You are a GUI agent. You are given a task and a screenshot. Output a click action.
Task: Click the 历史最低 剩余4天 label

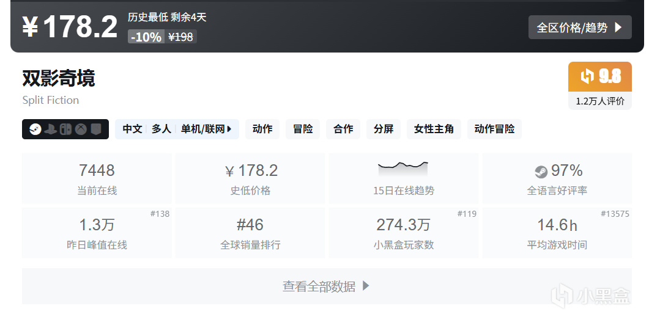pos(167,17)
